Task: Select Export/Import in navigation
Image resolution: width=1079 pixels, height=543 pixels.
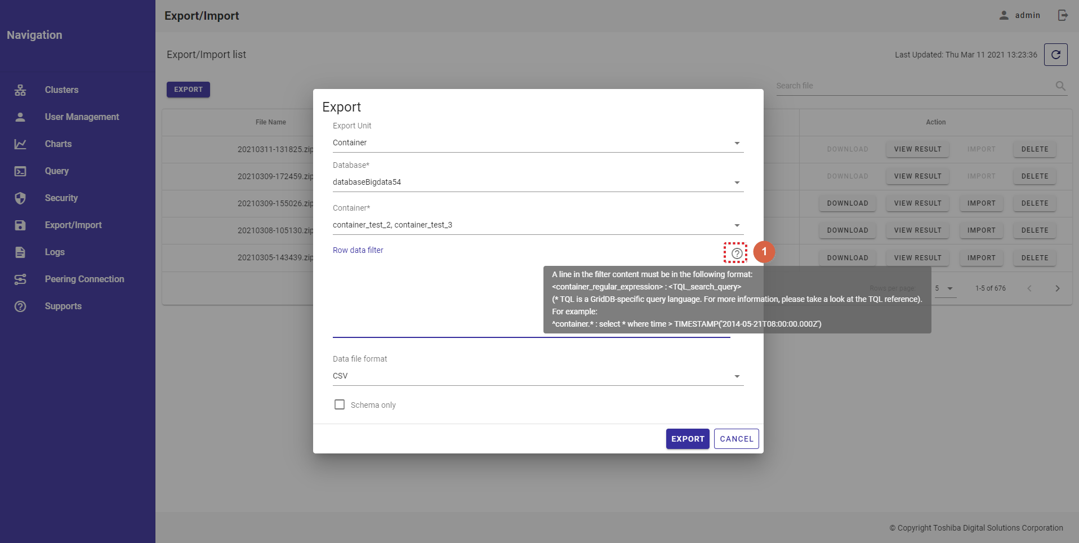Action: [73, 225]
